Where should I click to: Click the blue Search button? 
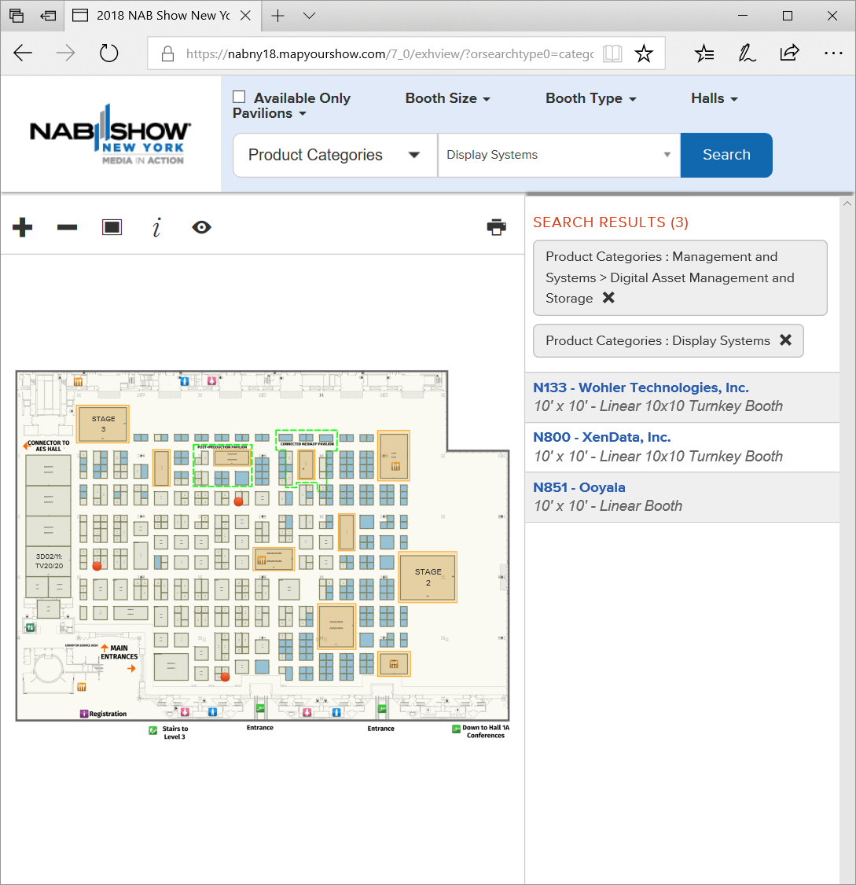tap(726, 155)
